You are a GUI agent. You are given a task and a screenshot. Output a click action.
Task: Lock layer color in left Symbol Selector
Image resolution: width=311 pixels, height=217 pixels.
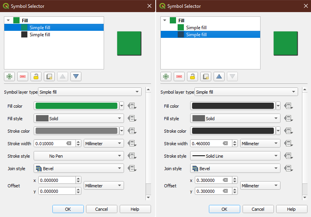36,76
